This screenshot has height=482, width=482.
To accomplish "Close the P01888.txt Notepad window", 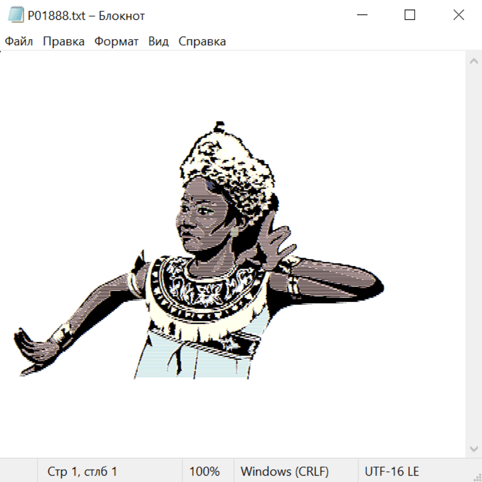I will [458, 16].
